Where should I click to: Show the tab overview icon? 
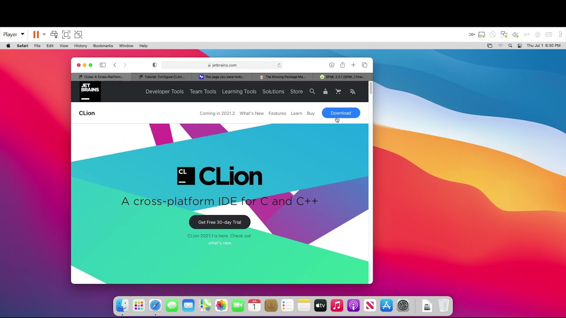point(364,65)
